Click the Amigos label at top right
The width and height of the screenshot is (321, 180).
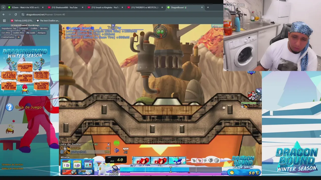(217, 25)
